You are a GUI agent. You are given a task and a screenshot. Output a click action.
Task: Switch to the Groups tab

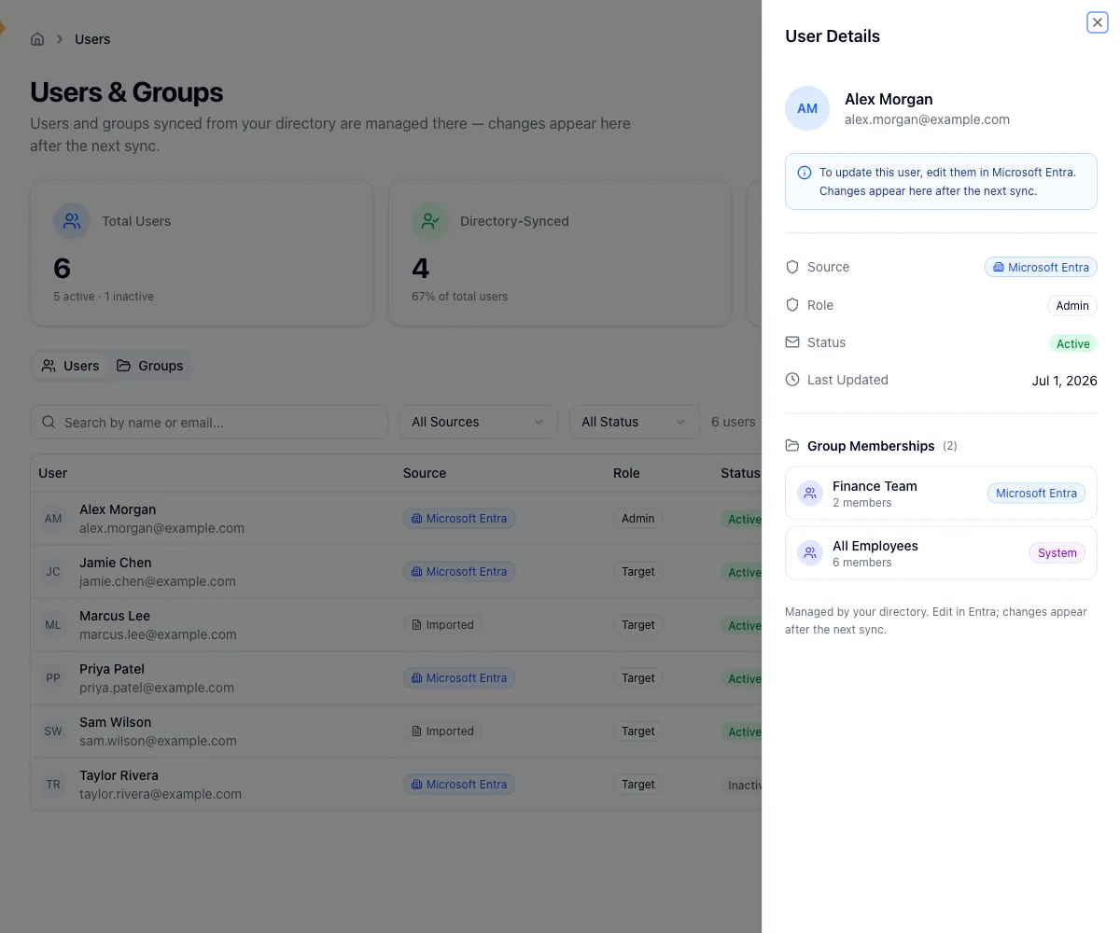149,366
